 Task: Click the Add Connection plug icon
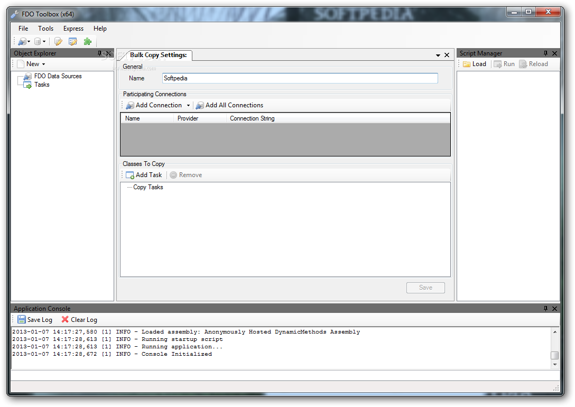point(130,106)
